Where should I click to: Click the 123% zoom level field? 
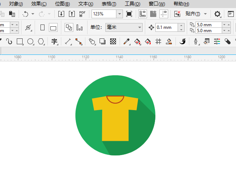click(x=104, y=14)
